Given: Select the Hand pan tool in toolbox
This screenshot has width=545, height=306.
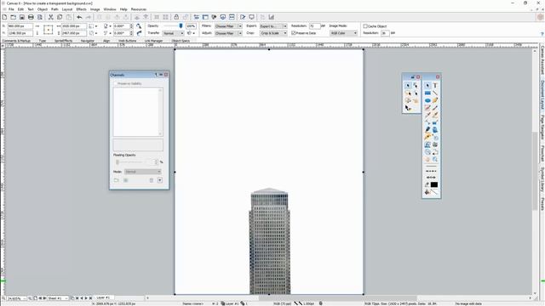Looking at the screenshot, I should 427,159.
